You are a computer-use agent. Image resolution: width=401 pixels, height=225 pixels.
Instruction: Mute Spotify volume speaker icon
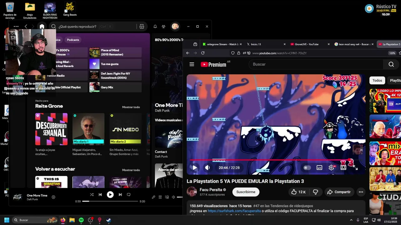point(173,197)
